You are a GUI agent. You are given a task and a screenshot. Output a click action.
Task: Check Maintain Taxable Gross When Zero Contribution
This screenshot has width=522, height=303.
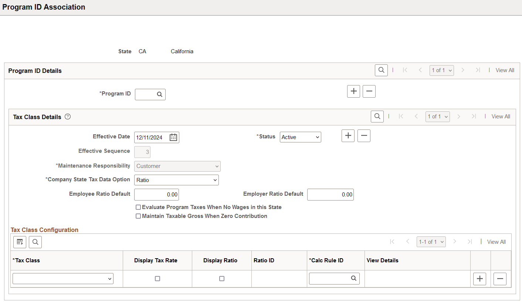138,216
